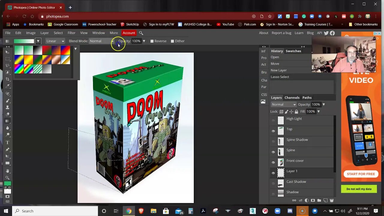This screenshot has height=216, width=384.
Task: Select the Crop tool
Action: click(x=8, y=79)
